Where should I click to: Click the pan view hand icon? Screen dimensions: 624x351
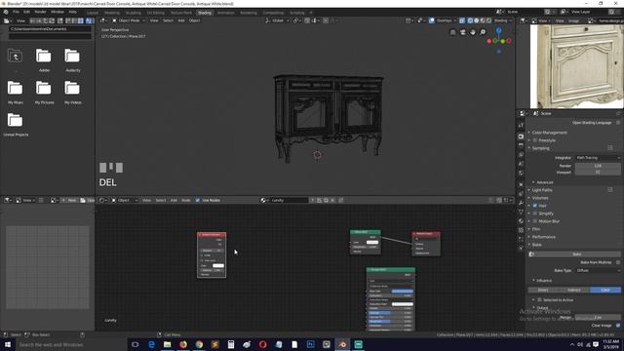(x=473, y=32)
